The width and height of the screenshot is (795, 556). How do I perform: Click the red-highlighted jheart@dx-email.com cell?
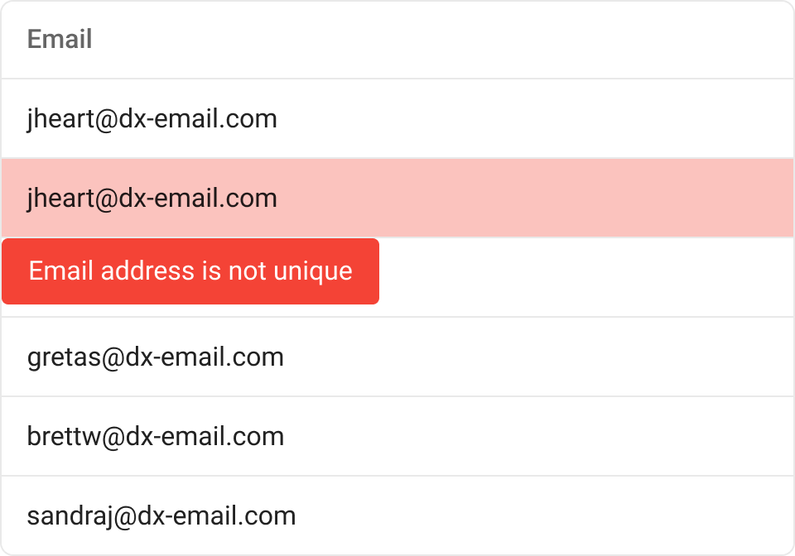[152, 199]
